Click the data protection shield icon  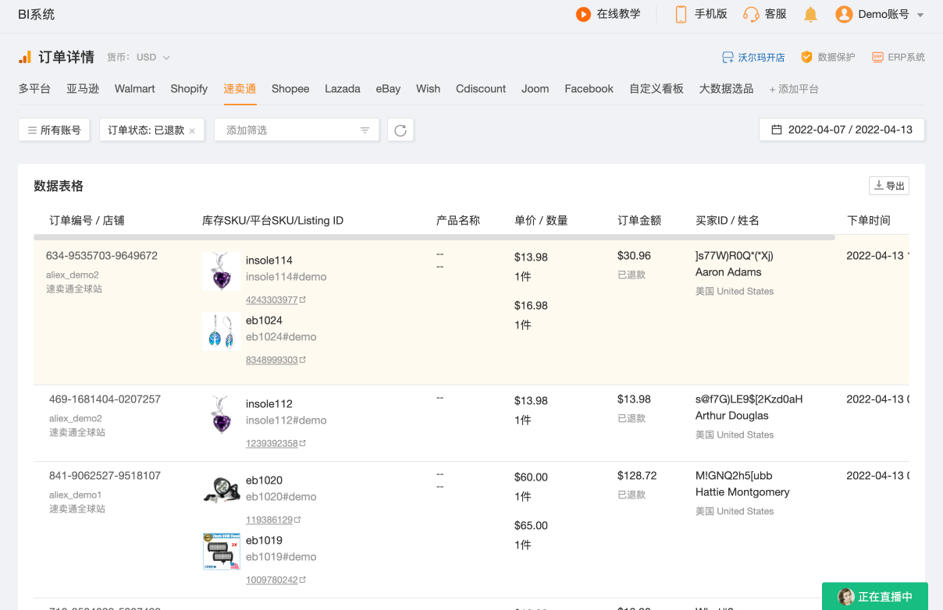click(807, 57)
